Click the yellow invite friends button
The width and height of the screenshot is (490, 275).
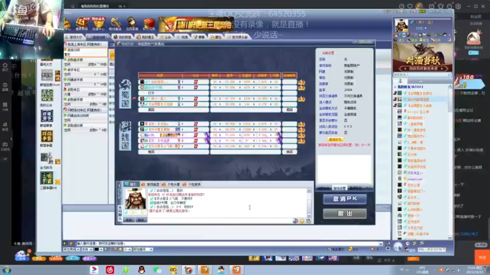coord(335,139)
